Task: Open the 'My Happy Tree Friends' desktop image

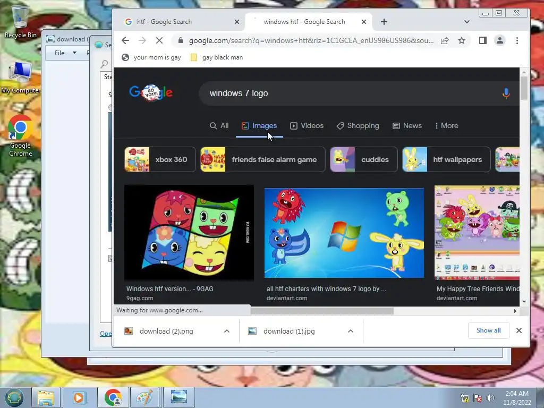Action: (x=477, y=233)
